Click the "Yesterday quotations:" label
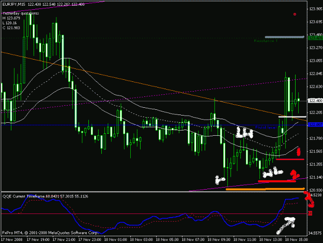The image size is (323, 243). point(21,13)
